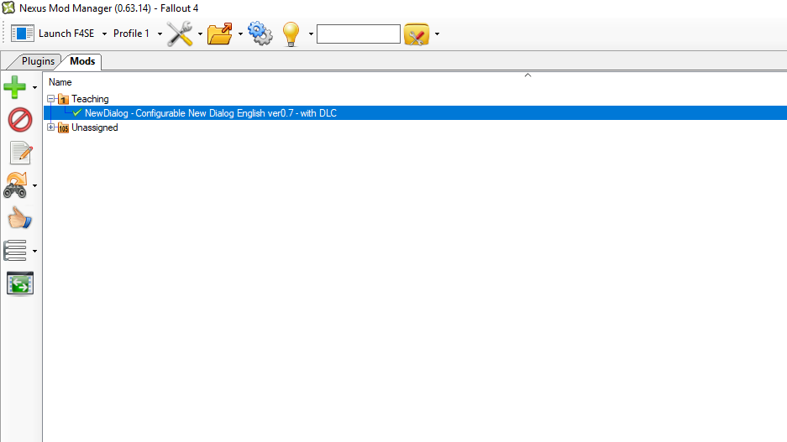Image resolution: width=787 pixels, height=442 pixels.
Task: Open the Categories list dropdown arrow
Action: point(34,251)
